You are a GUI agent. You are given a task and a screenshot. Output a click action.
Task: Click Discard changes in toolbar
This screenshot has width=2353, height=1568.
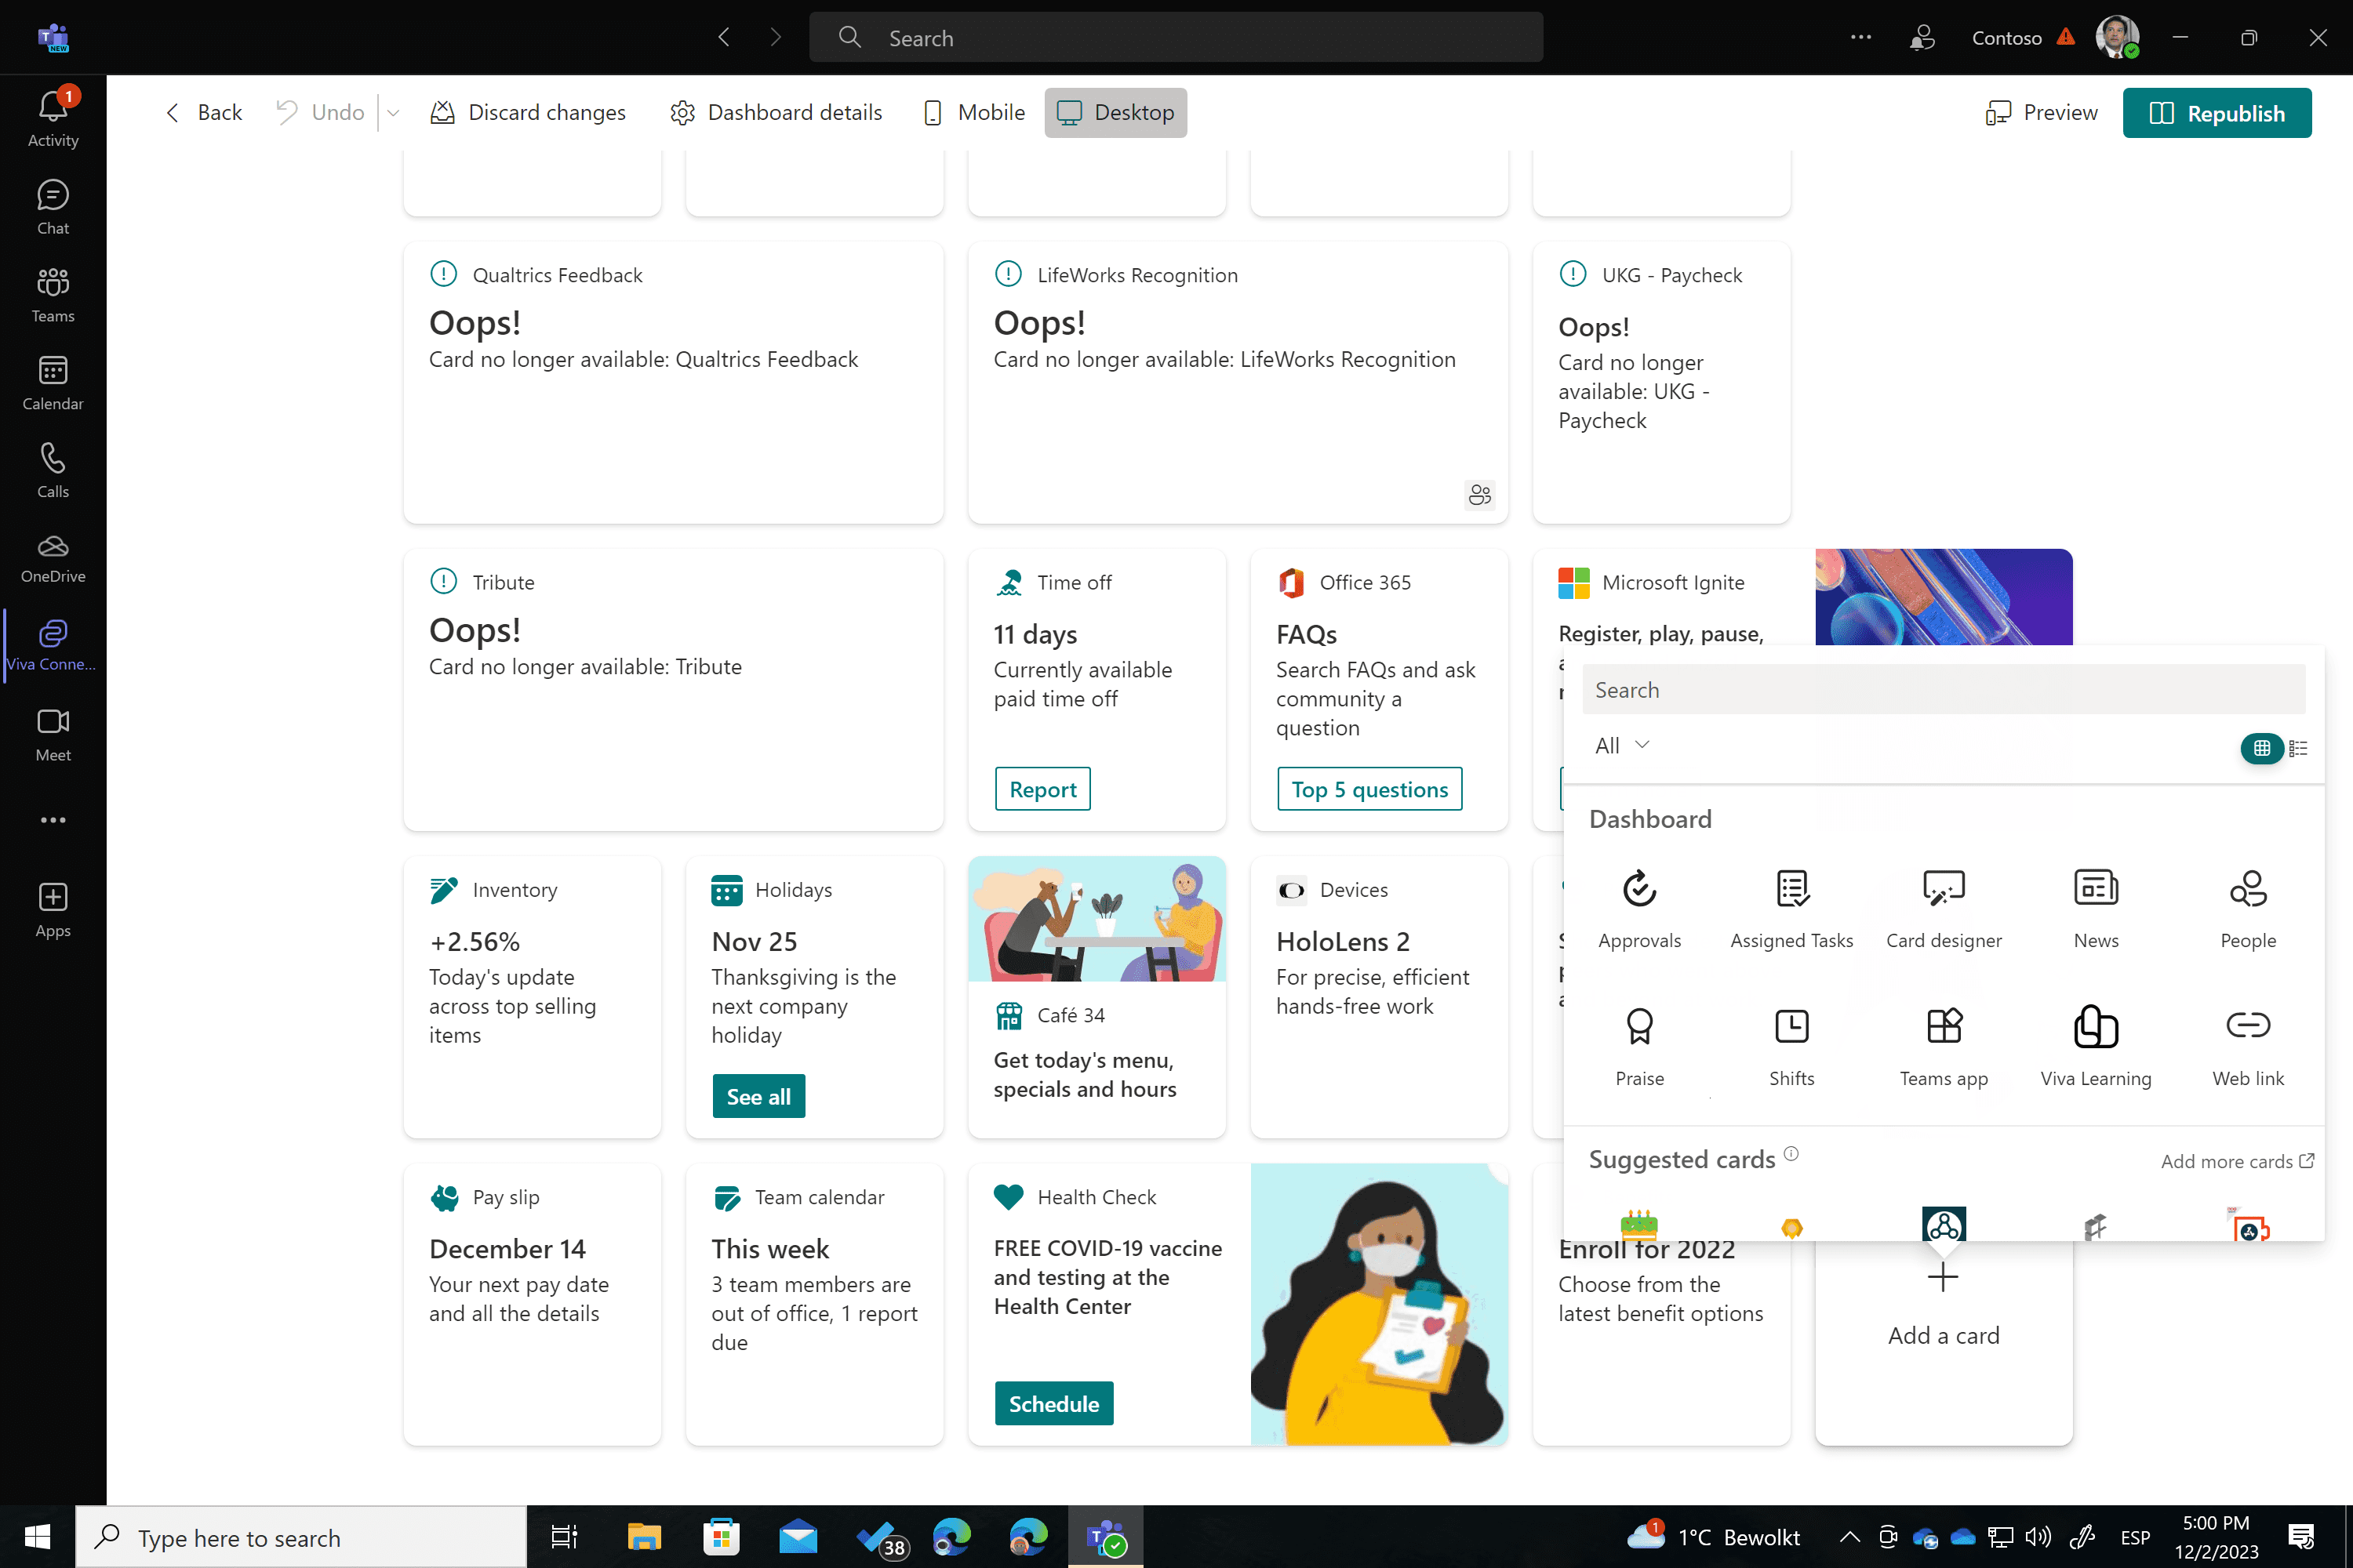528,112
